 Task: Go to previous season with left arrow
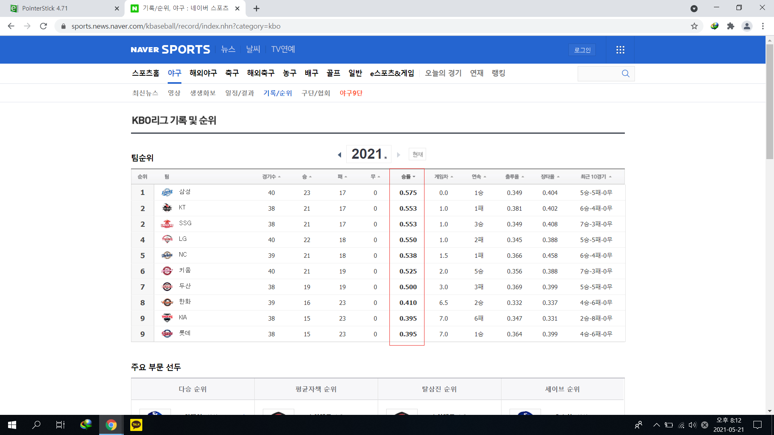[x=339, y=155]
